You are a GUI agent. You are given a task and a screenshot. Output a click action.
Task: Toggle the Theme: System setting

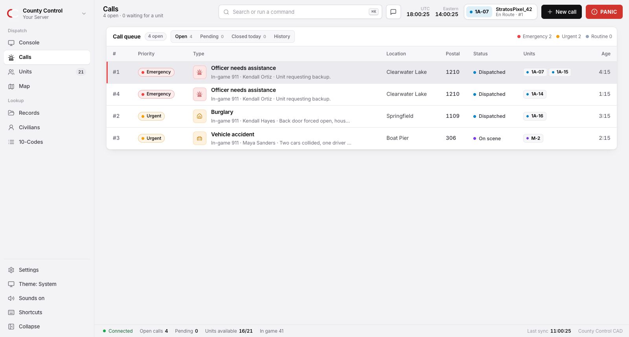[47, 284]
